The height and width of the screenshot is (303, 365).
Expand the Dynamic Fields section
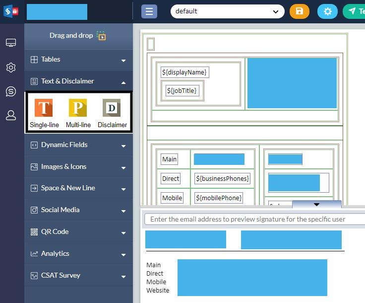78,145
